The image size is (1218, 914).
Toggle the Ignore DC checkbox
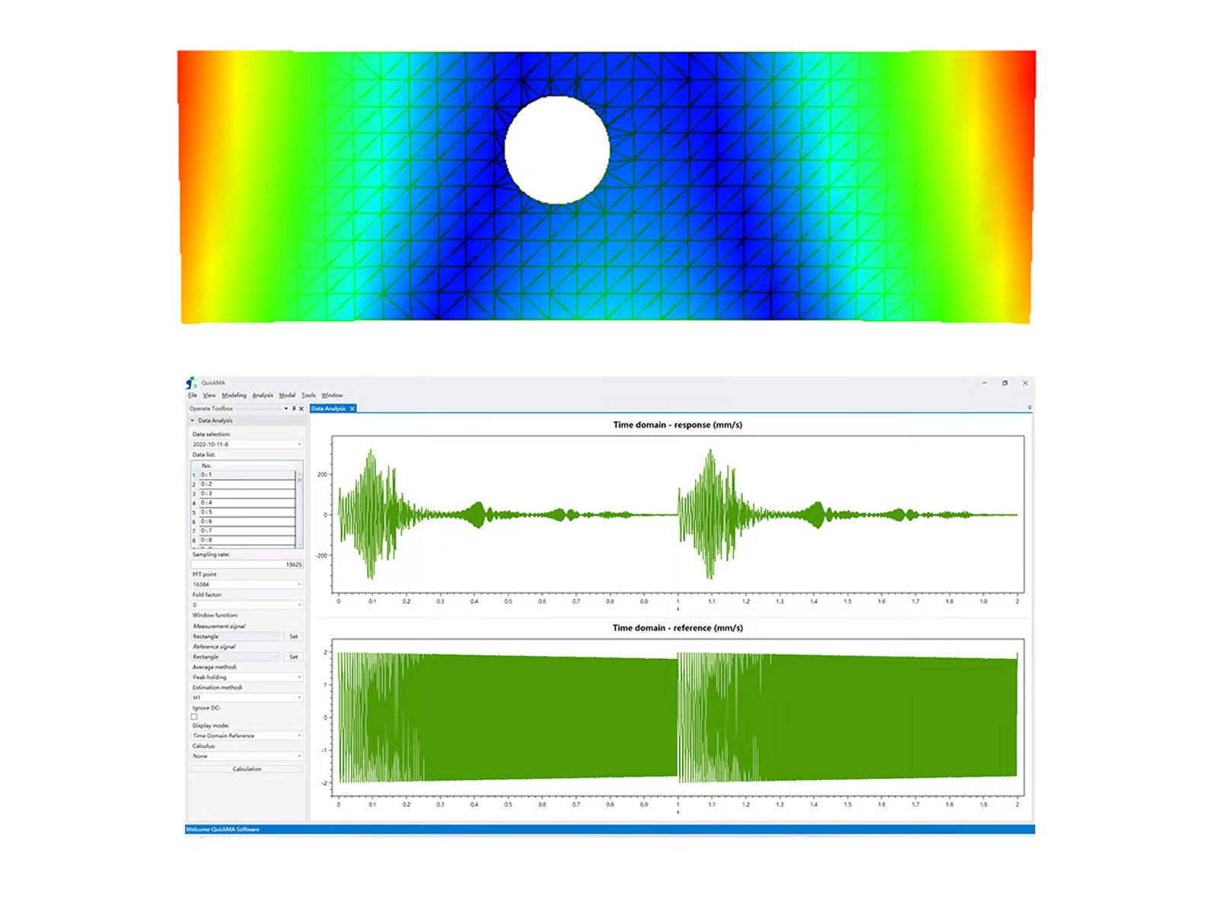(x=194, y=717)
